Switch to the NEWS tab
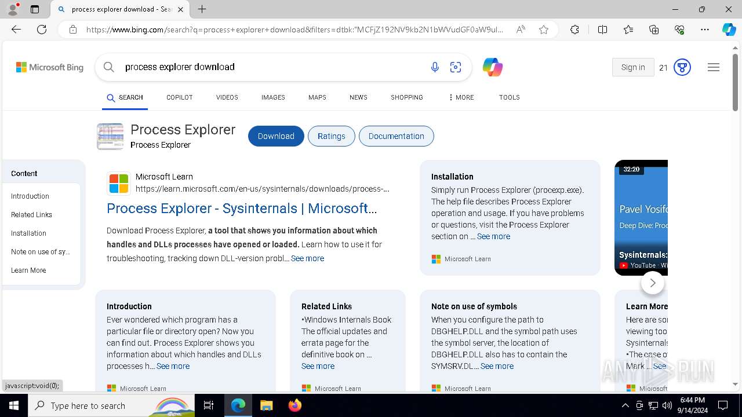 tap(358, 97)
